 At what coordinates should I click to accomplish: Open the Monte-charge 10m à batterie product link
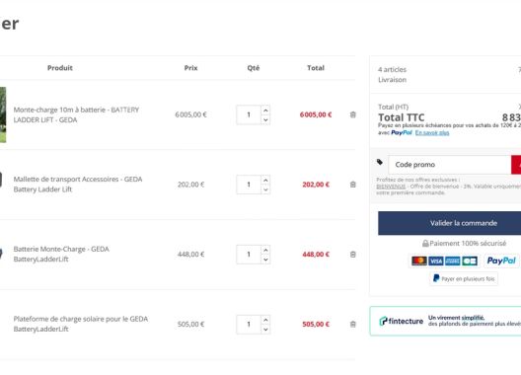(76, 114)
